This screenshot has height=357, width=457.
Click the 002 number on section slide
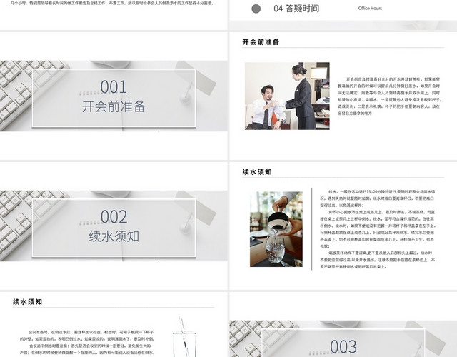[x=114, y=217]
